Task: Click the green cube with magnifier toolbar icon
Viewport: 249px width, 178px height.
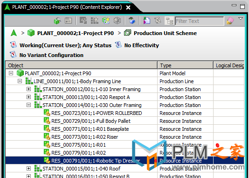Action: (x=57, y=21)
